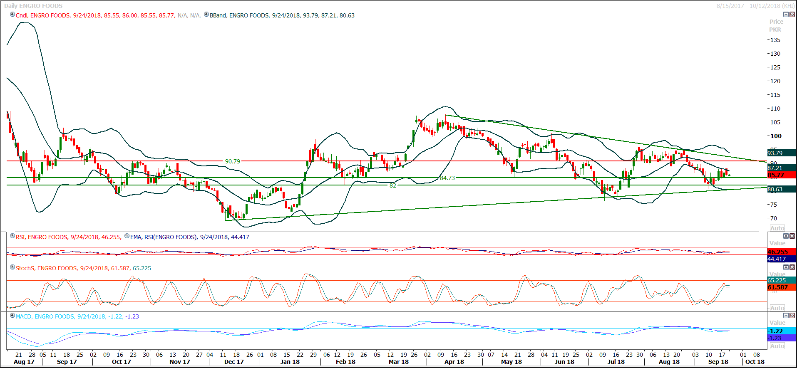
Task: Maximize the StochS indicator pane
Action: (786, 267)
